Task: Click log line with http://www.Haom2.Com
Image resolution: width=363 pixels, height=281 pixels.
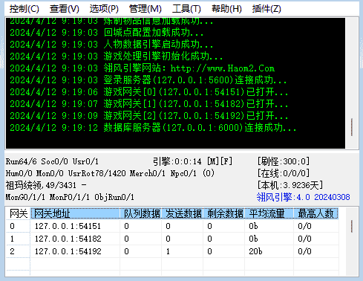Action: (143, 68)
